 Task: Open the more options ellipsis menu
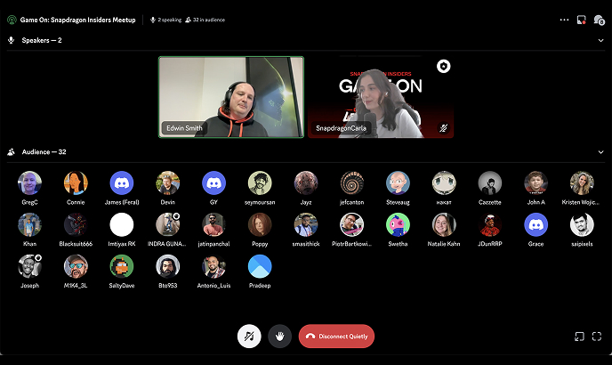564,20
